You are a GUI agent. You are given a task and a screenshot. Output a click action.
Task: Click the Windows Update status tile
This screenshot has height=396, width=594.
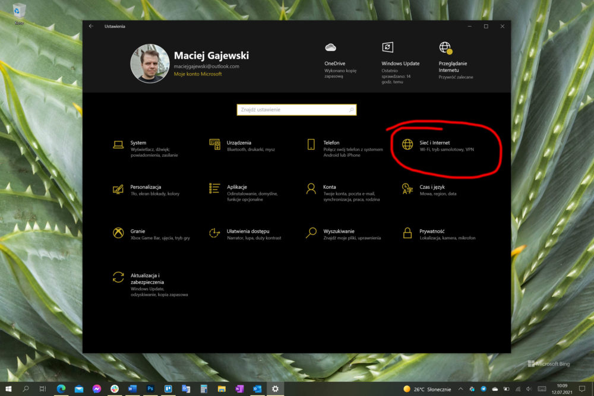click(400, 63)
